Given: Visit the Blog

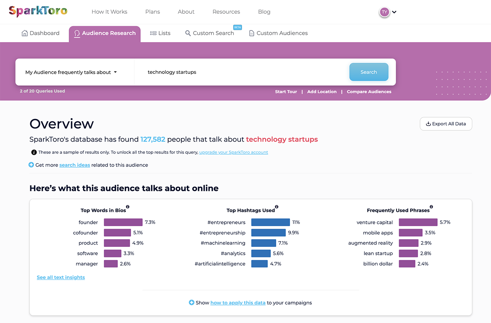Looking at the screenshot, I should click(x=264, y=12).
